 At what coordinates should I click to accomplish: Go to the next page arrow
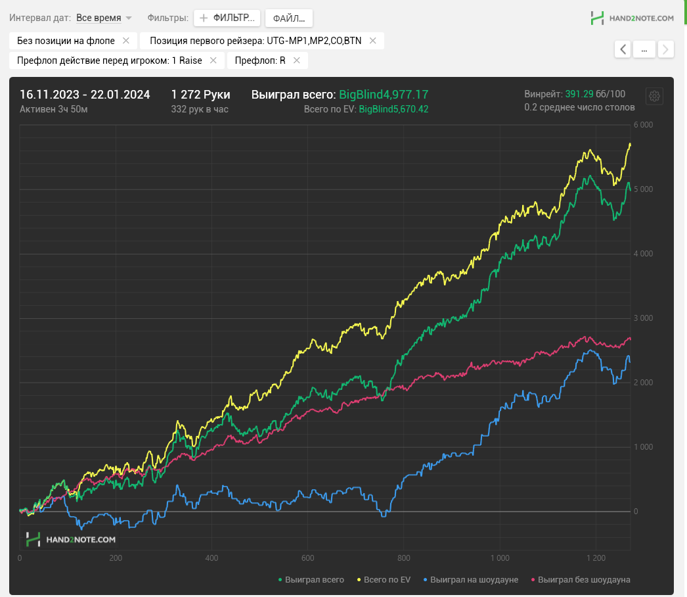665,49
